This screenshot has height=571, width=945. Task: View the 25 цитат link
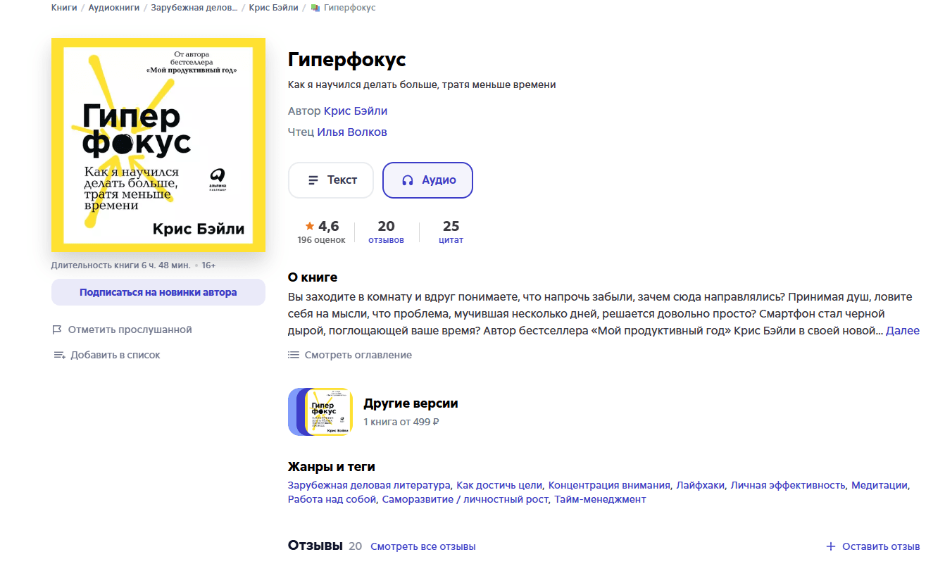click(x=451, y=232)
